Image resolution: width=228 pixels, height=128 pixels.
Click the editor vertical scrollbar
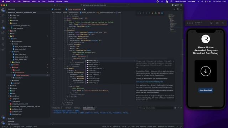[x=182, y=55]
